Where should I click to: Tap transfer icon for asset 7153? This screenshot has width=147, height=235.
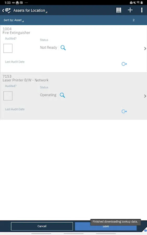[124, 111]
